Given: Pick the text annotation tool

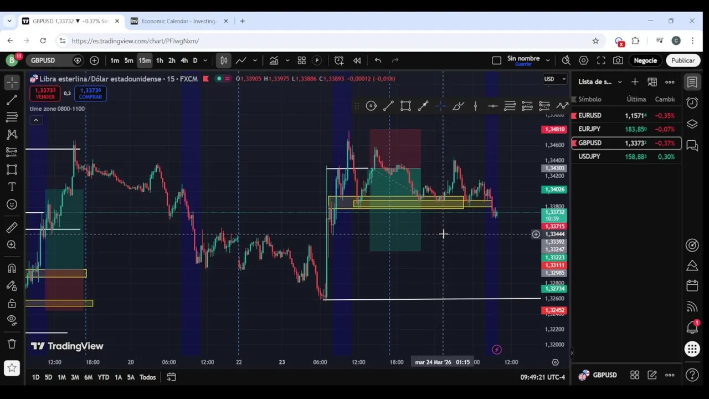Looking at the screenshot, I should coord(12,187).
